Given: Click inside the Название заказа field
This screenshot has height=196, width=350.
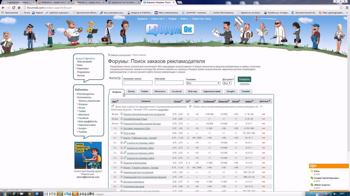Looking at the screenshot, I should (138, 83).
